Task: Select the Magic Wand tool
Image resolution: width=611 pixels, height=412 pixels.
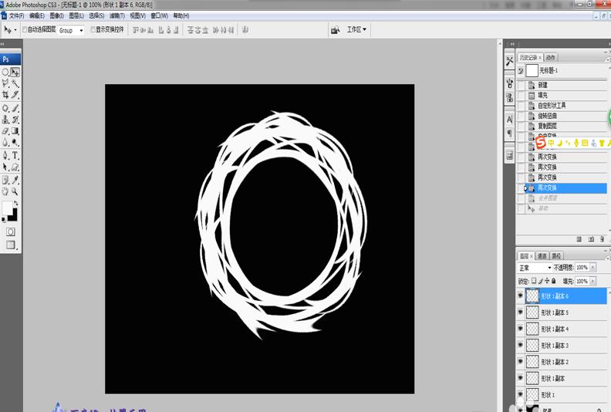Action: (x=15, y=83)
